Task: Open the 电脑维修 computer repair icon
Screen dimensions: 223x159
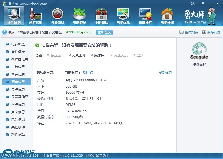Action: click(167, 16)
